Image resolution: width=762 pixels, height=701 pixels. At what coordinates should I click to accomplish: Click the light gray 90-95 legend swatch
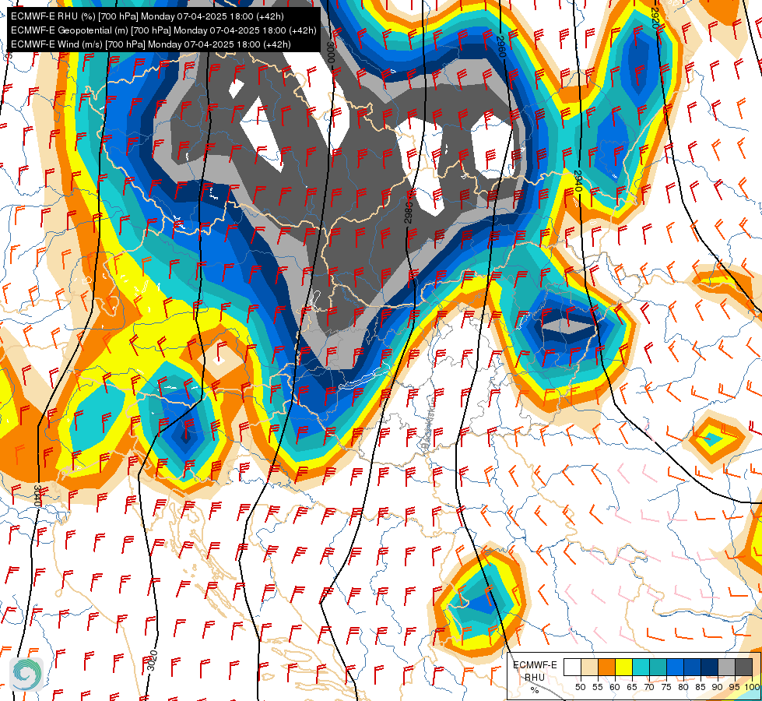pos(726,668)
